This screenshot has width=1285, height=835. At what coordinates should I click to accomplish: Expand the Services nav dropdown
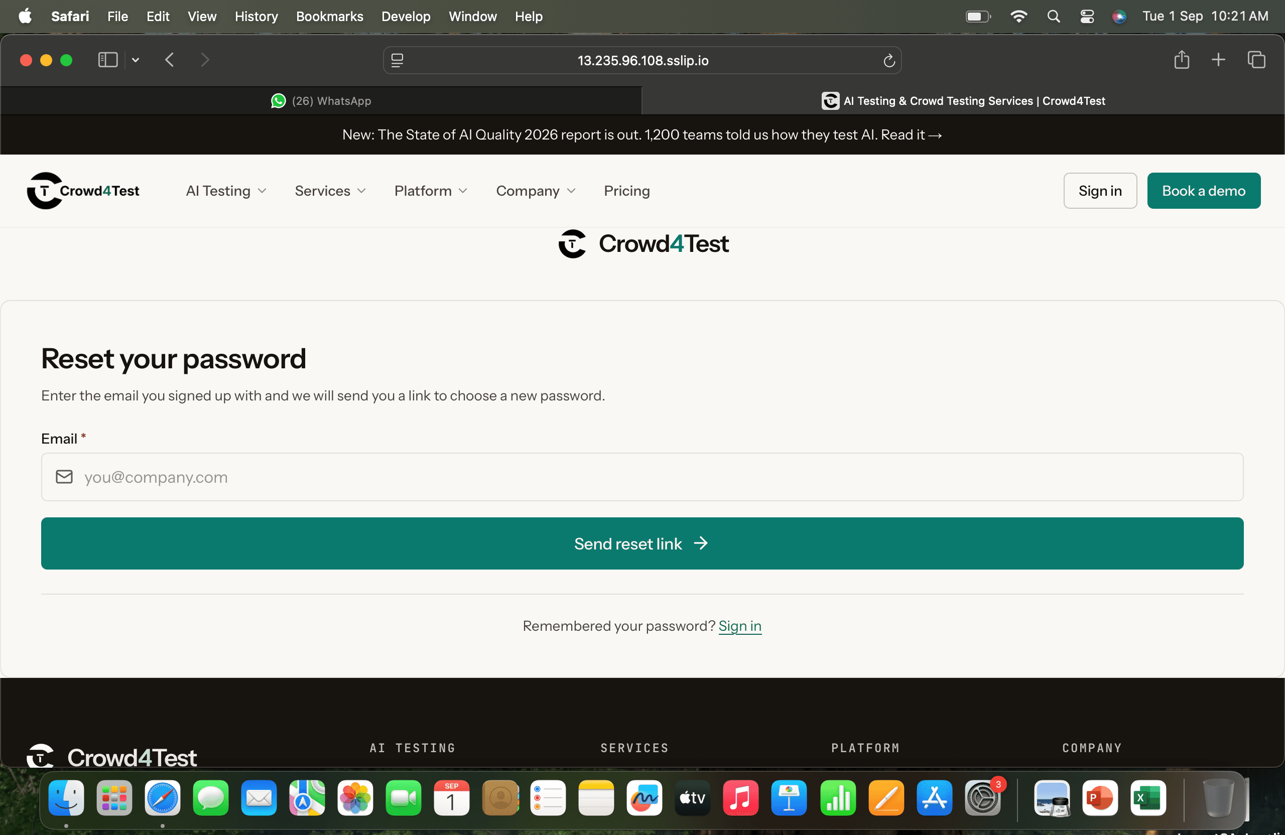coord(330,191)
